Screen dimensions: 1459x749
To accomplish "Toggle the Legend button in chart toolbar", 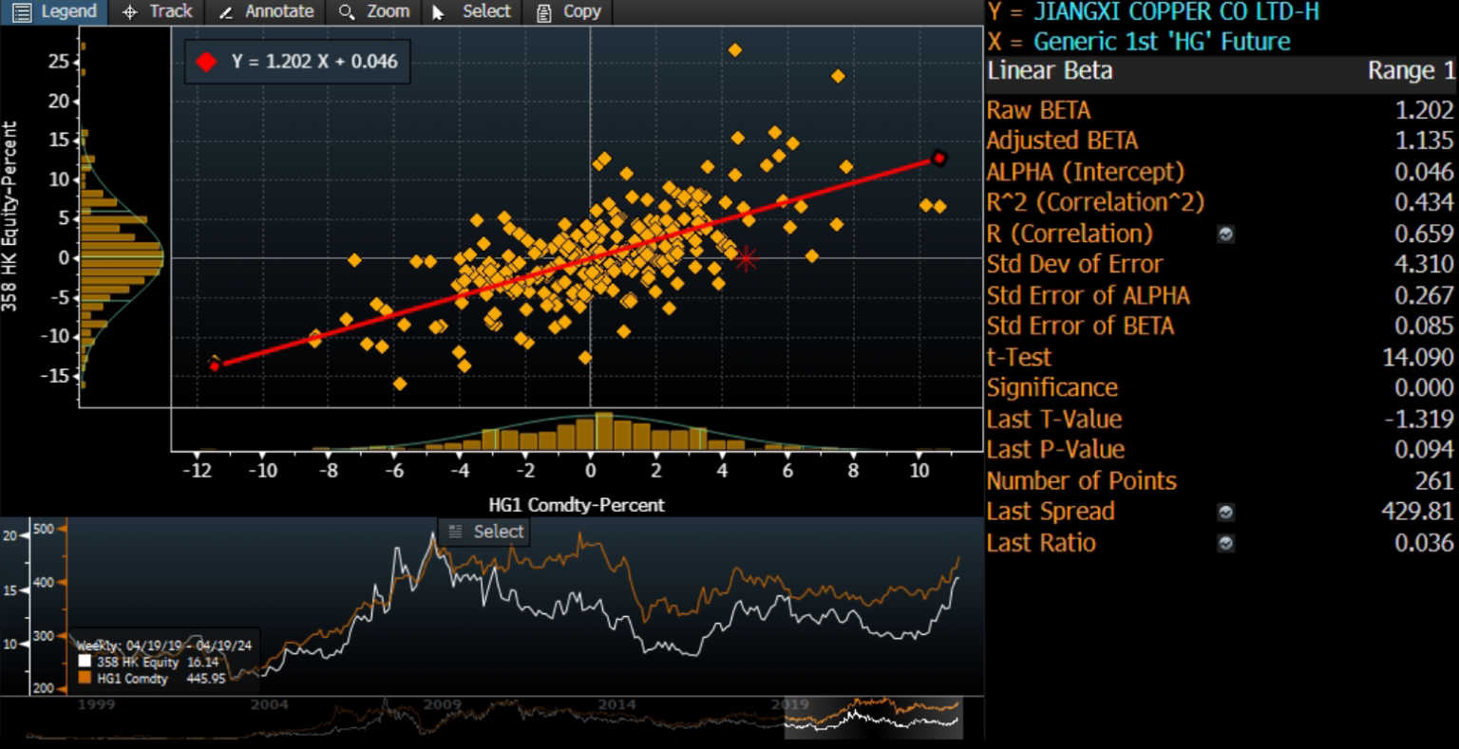I will 55,11.
